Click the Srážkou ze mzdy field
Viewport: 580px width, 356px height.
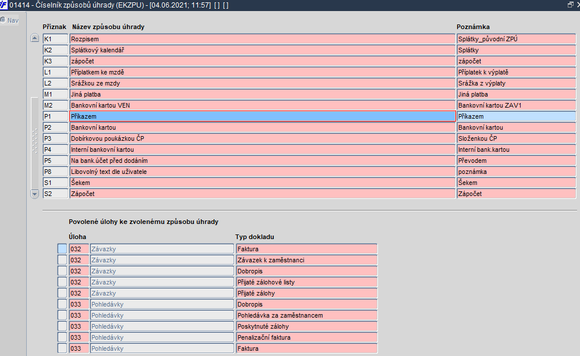click(262, 83)
